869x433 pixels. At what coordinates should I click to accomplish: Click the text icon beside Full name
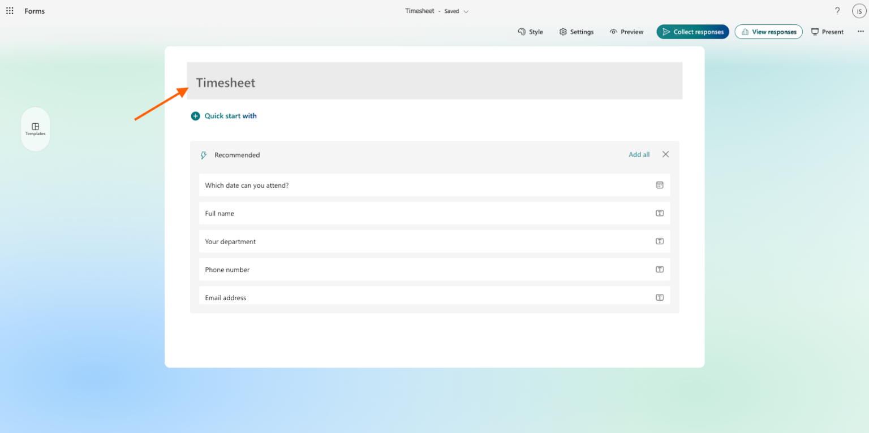pyautogui.click(x=660, y=213)
